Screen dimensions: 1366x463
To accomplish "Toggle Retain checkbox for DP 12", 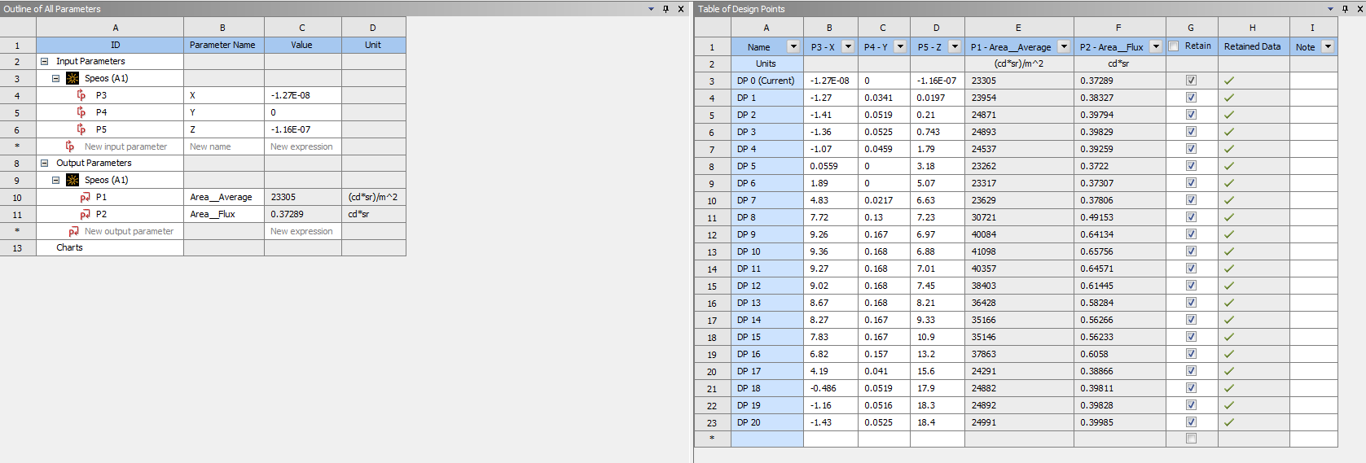I will (1191, 286).
